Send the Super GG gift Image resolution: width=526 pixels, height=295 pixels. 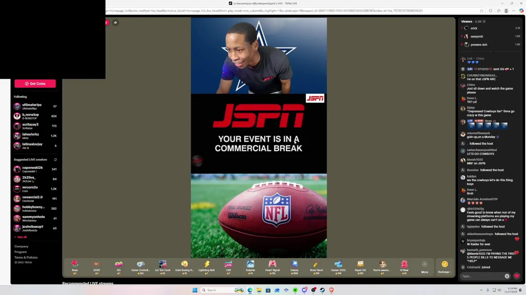click(360, 267)
